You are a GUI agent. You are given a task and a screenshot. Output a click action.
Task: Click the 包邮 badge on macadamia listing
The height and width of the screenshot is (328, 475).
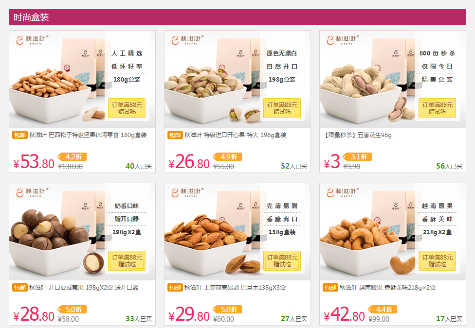click(20, 288)
